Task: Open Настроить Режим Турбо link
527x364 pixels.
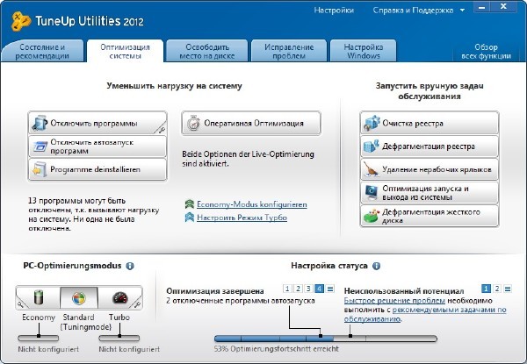Action: [242, 218]
